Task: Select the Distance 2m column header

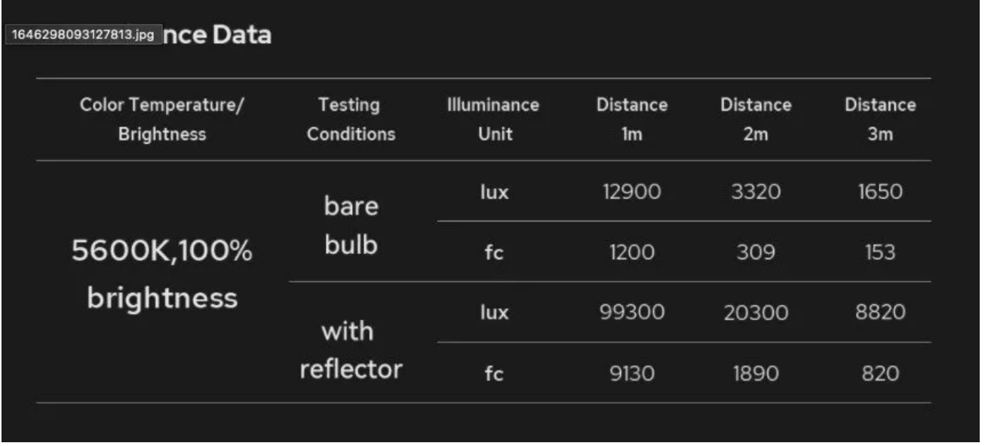Action: point(756,119)
